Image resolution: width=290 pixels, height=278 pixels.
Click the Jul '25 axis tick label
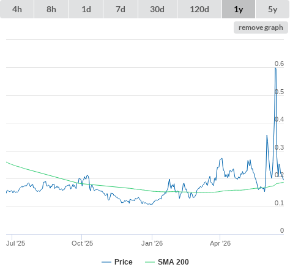(15, 243)
